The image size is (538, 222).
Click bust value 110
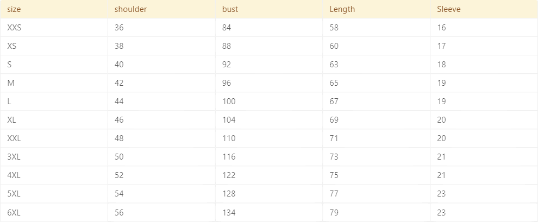(229, 138)
